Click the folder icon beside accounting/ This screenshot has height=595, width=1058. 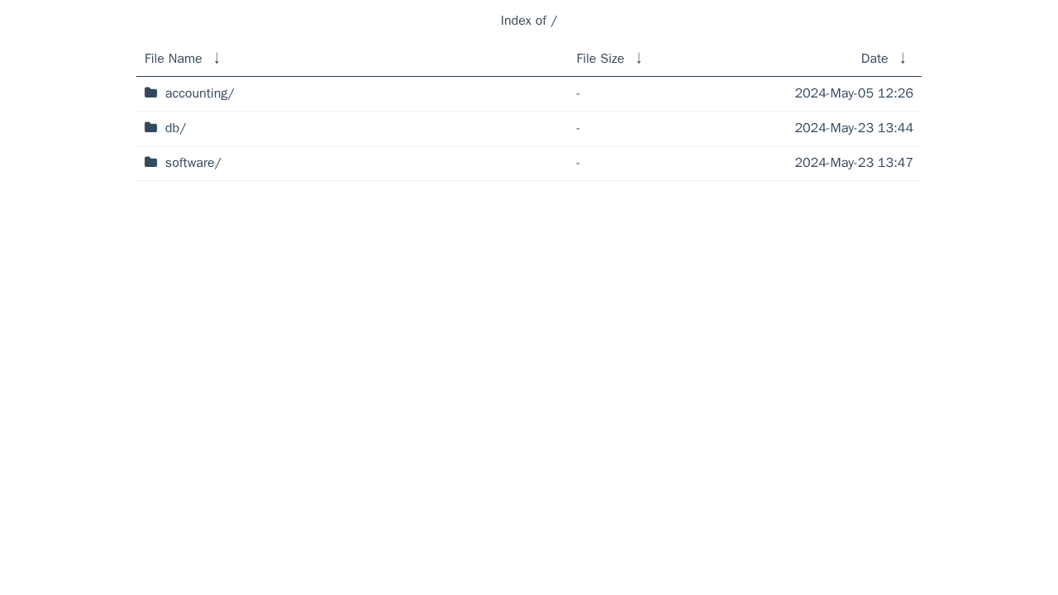click(x=150, y=93)
